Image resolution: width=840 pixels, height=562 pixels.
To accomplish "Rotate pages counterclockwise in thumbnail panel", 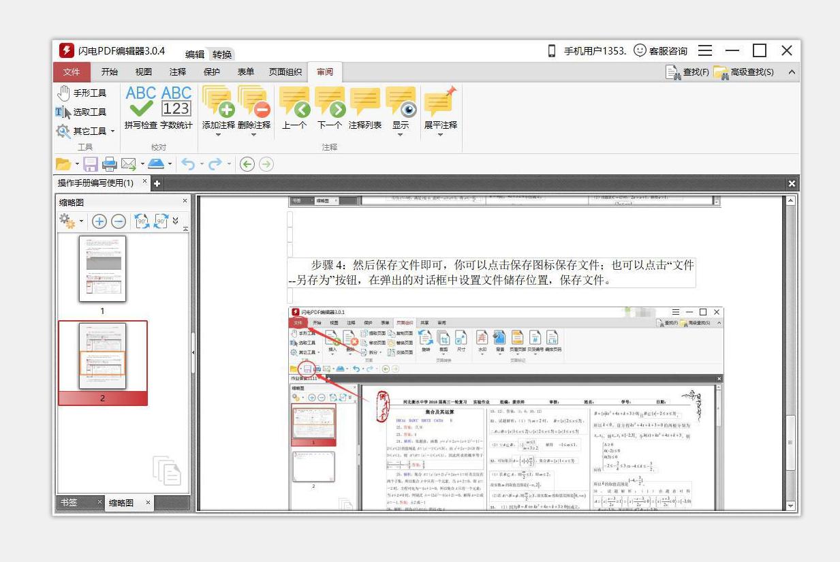I will (142, 221).
